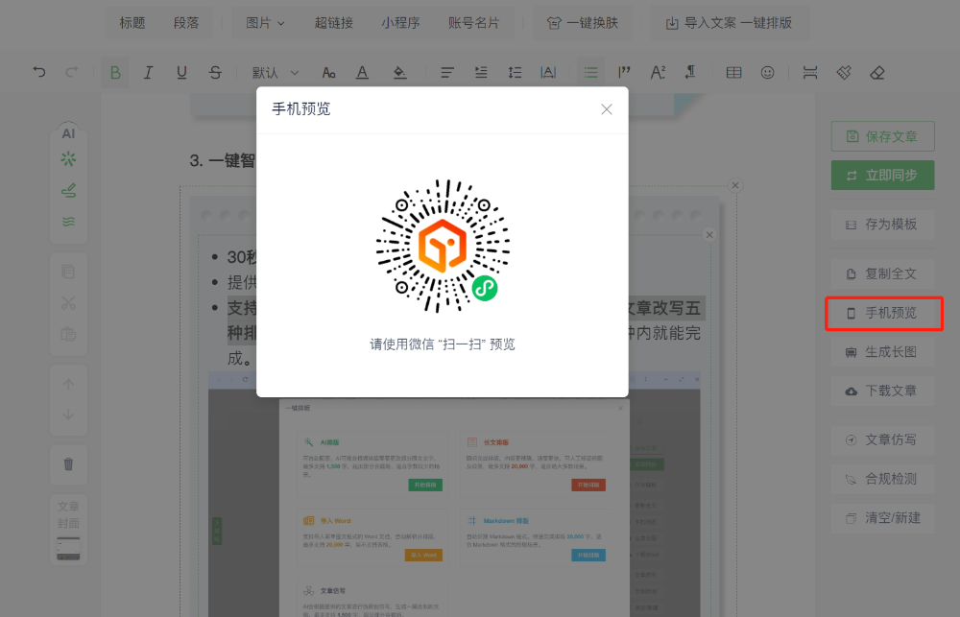
Task: Click the QR code image
Action: pyautogui.click(x=443, y=246)
